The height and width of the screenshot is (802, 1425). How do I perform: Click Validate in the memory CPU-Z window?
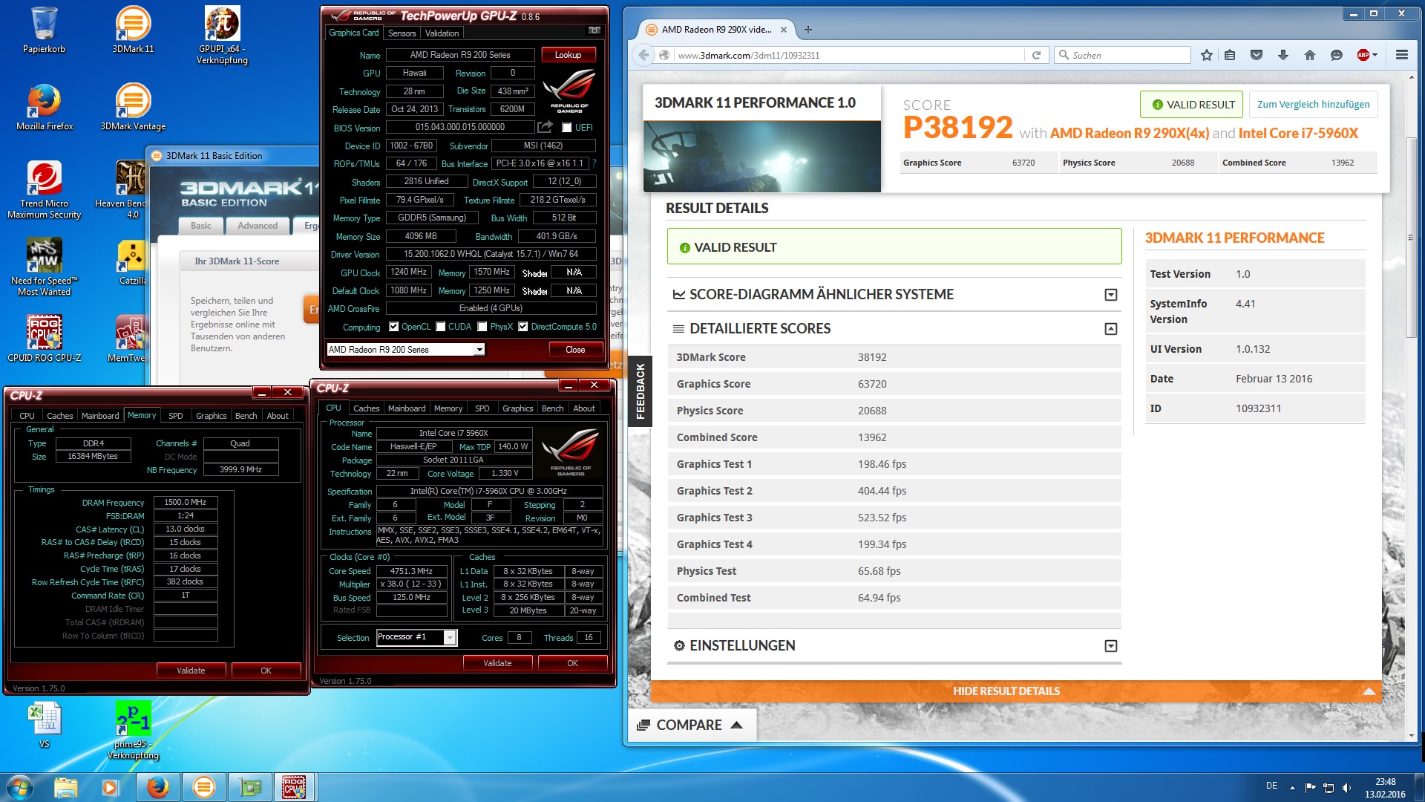191,671
